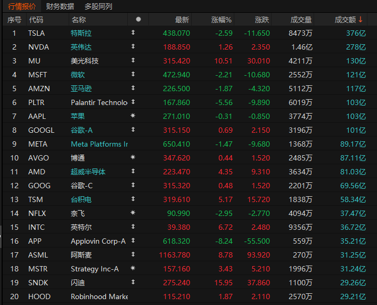Click the circle icon in table header
The width and height of the screenshot is (377, 305).
[x=138, y=19]
